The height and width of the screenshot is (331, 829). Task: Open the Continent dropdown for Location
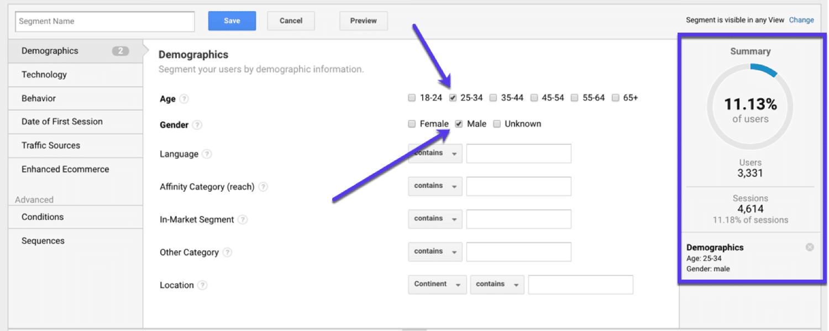[437, 284]
